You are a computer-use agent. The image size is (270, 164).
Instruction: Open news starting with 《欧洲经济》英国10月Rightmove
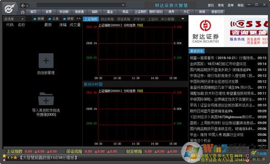click(222, 117)
